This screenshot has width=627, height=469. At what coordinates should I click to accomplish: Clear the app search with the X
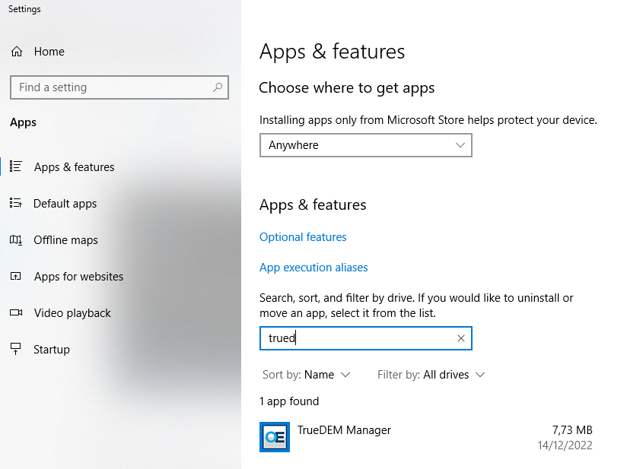point(460,338)
